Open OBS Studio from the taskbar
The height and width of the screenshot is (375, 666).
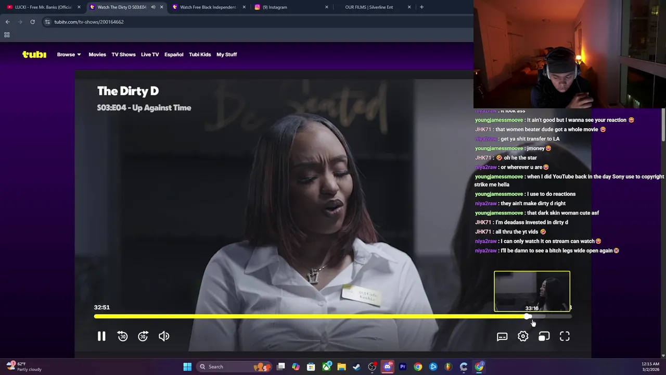pyautogui.click(x=372, y=367)
